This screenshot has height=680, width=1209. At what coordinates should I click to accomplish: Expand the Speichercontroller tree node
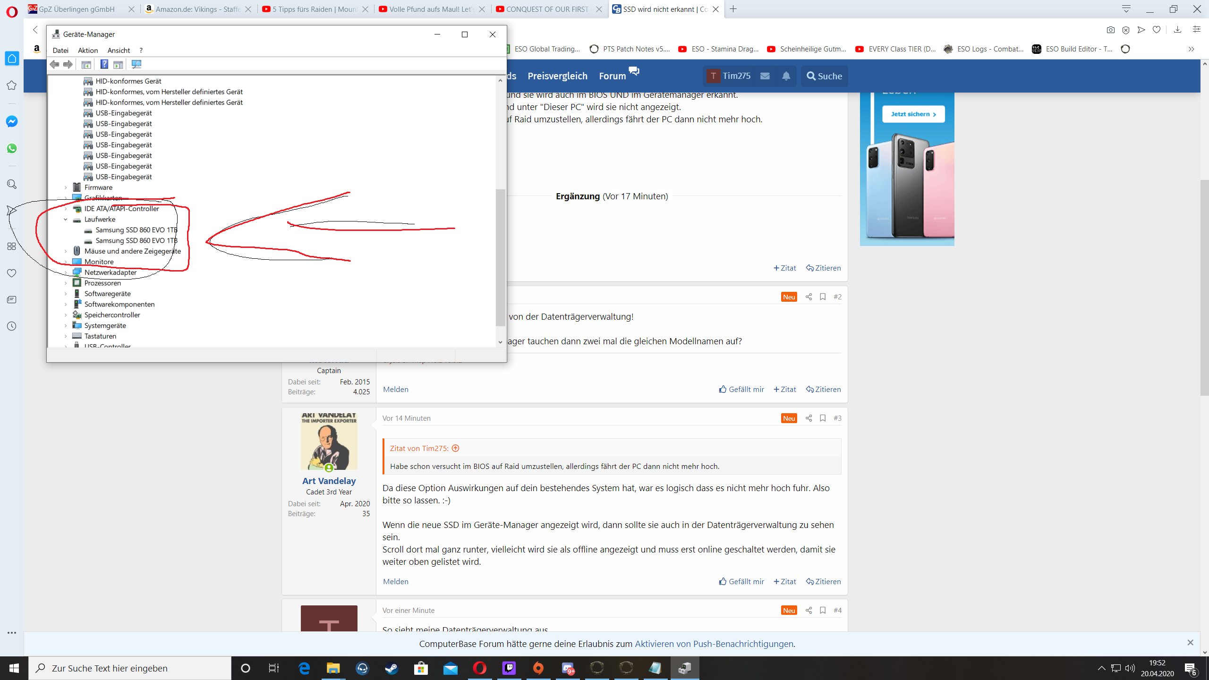coord(66,315)
